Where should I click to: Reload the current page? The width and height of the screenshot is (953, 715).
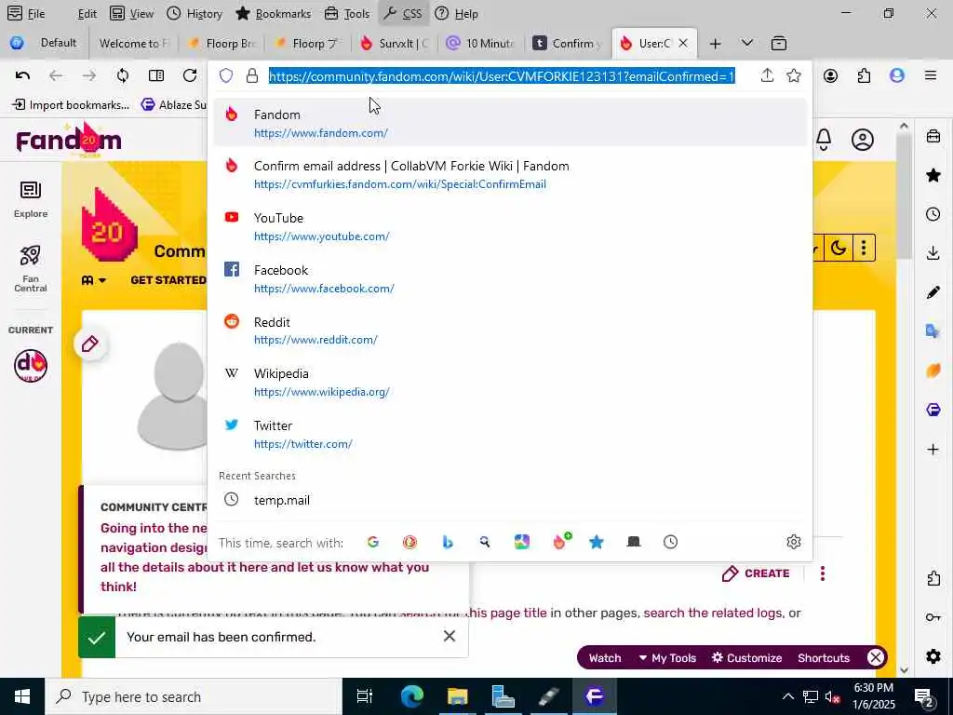(x=190, y=75)
